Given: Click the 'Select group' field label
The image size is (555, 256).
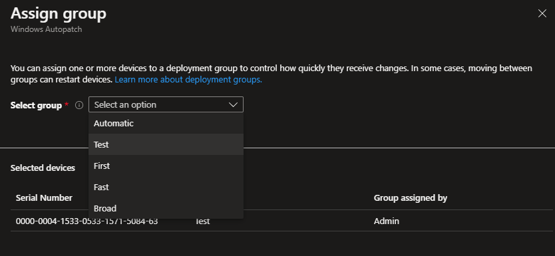Looking at the screenshot, I should (36, 105).
